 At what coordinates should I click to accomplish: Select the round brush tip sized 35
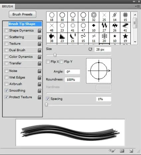[x=72, y=17]
